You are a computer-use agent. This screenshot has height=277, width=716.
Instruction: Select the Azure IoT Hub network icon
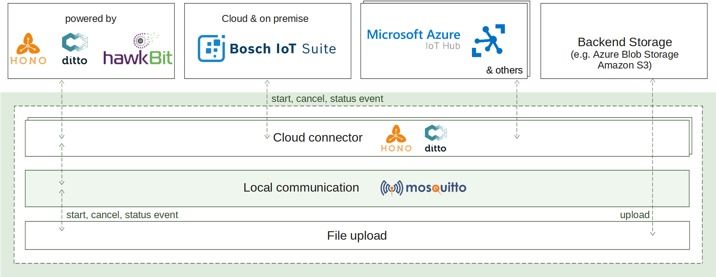coord(489,41)
